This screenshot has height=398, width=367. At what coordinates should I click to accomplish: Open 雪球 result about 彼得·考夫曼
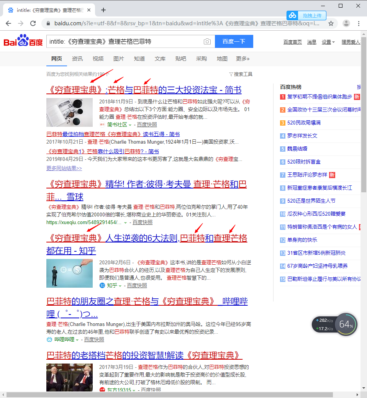[146, 190]
